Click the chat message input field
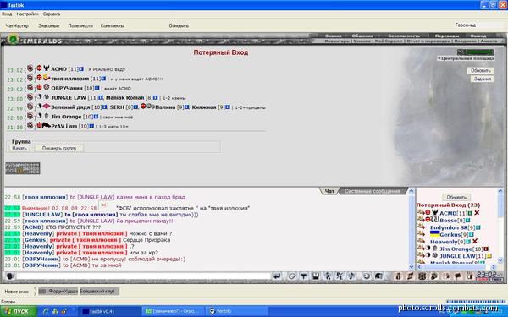Screen dimensions: 508x317 [143, 276]
